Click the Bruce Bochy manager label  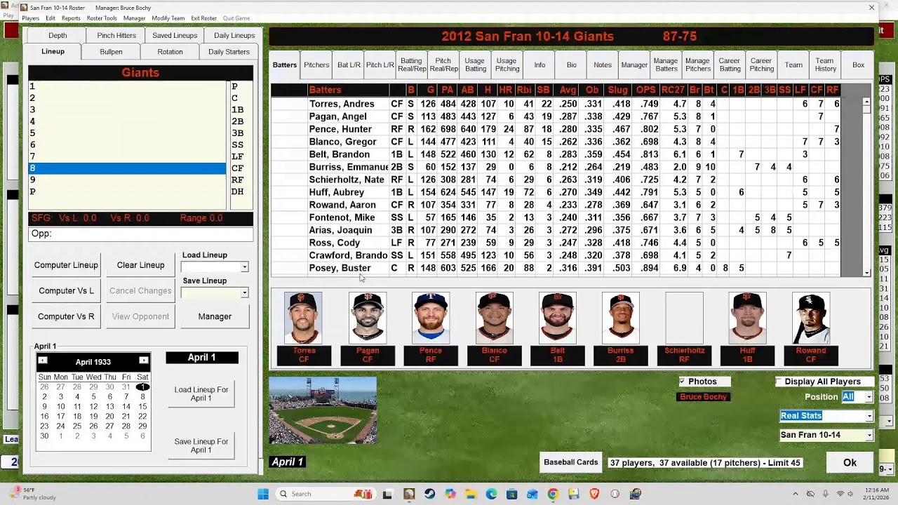pos(704,397)
